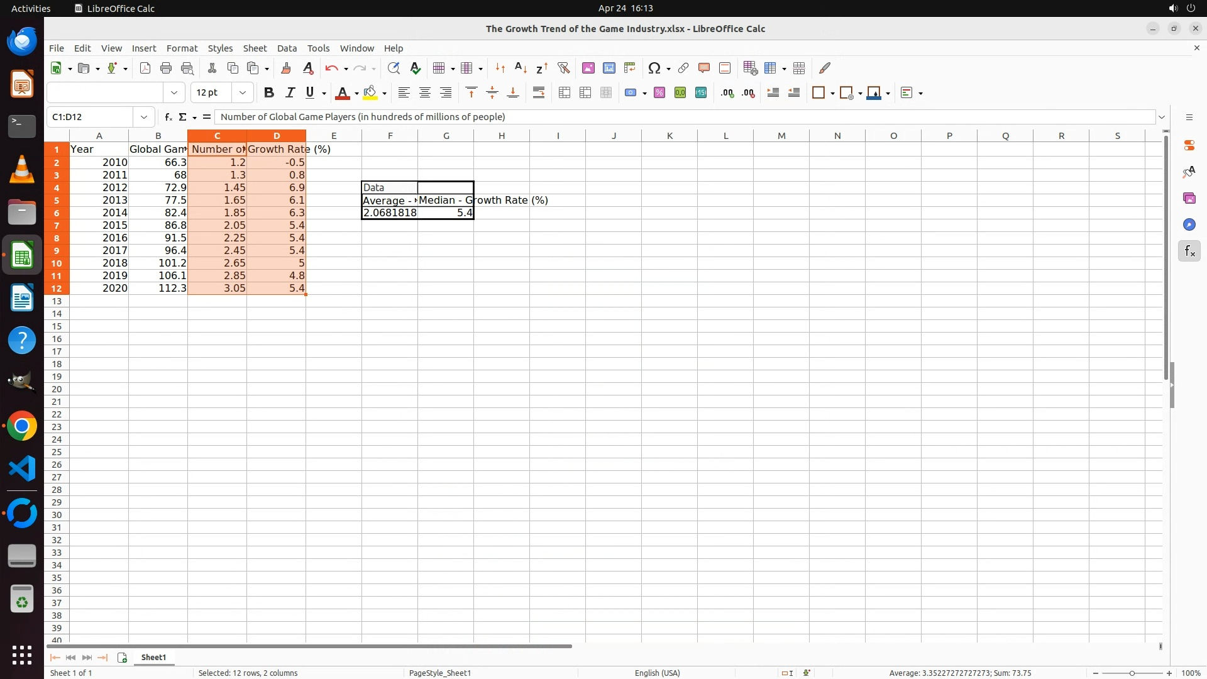Select the Sheet1 tab
The height and width of the screenshot is (679, 1207).
click(x=153, y=657)
